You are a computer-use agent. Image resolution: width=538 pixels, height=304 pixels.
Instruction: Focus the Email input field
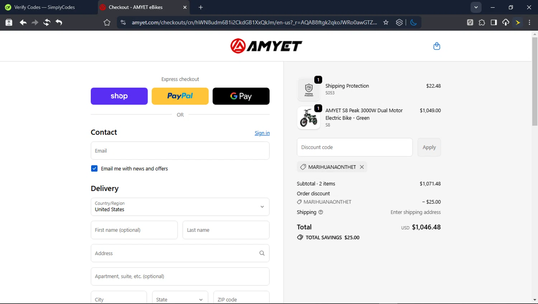point(180,151)
